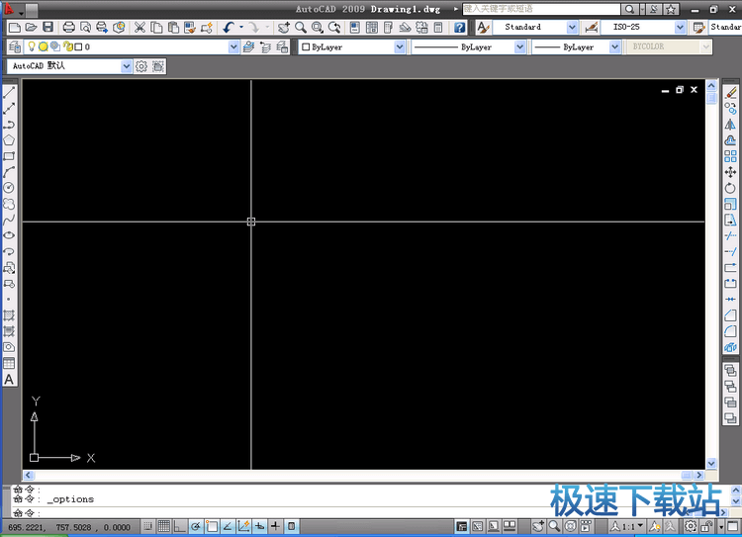Select the Hatch tool
Viewport: 742px width, 537px height.
coord(9,315)
